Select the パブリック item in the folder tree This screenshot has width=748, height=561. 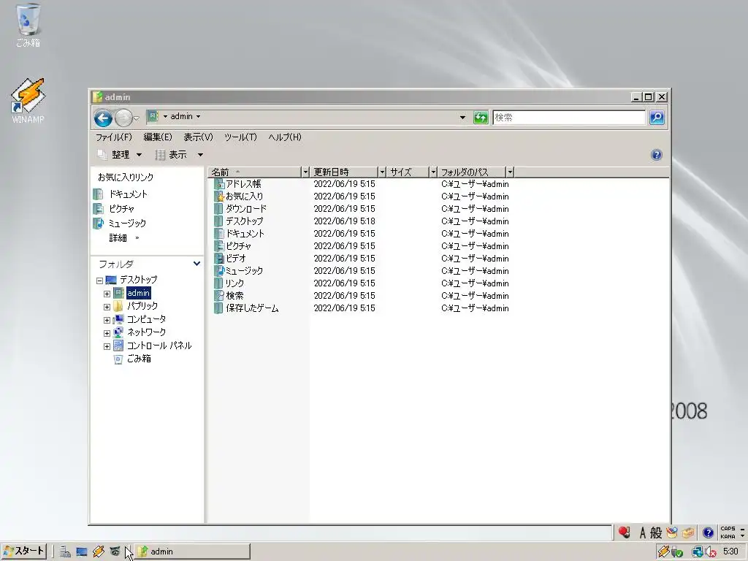[142, 306]
